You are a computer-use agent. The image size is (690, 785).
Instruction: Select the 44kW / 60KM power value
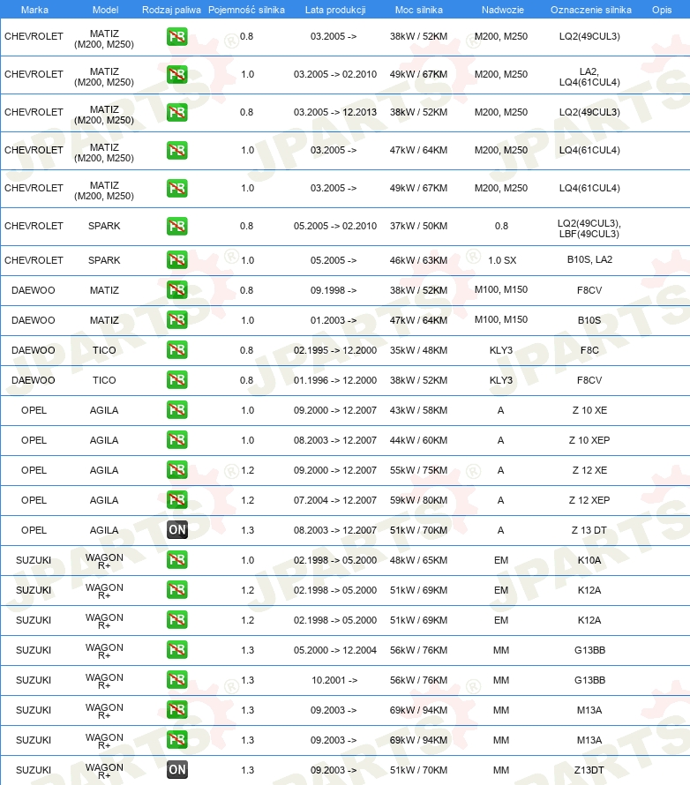418,440
